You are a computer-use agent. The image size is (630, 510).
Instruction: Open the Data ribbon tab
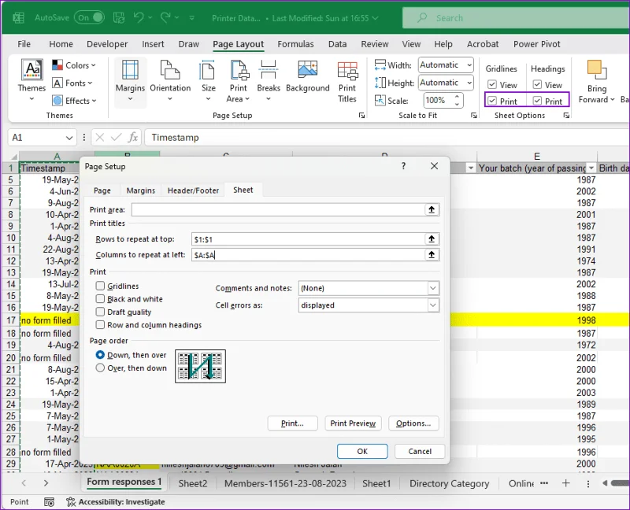[x=337, y=44]
